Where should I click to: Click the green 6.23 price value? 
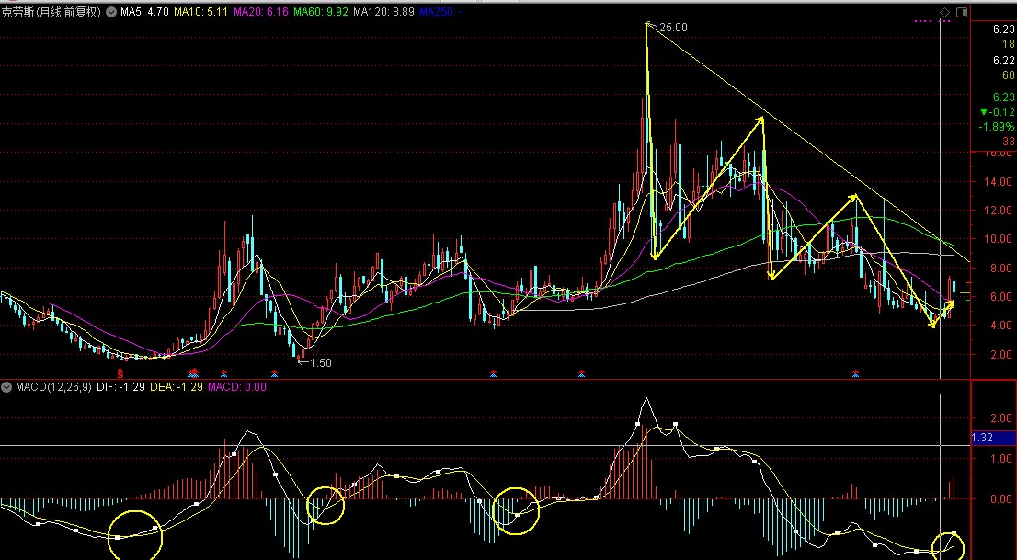click(1003, 97)
